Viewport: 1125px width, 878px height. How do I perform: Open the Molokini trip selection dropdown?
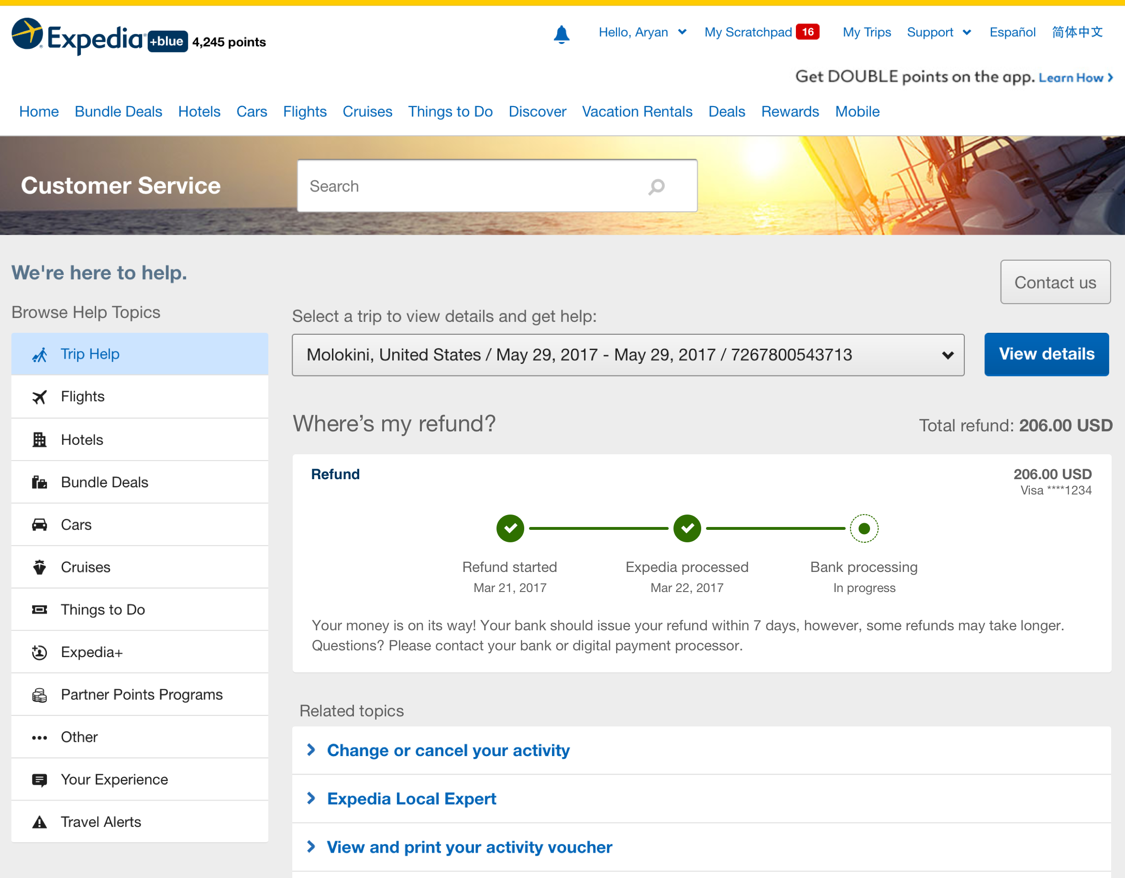pyautogui.click(x=628, y=355)
